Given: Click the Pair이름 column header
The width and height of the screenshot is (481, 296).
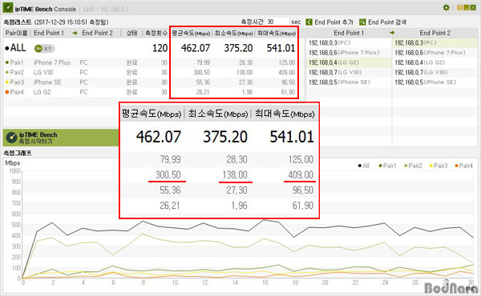Looking at the screenshot, I should (x=16, y=33).
